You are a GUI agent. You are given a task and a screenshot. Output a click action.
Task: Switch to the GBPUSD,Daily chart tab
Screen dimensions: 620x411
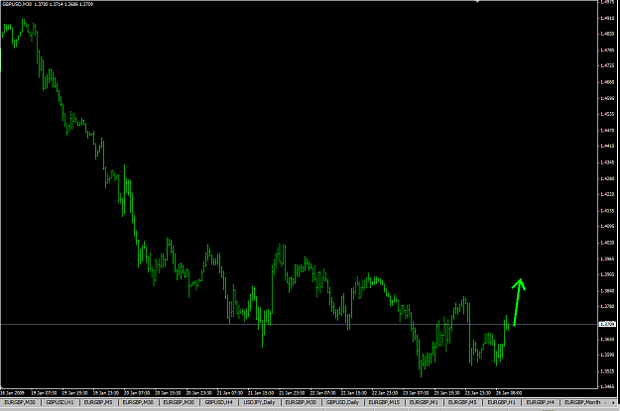tap(342, 402)
